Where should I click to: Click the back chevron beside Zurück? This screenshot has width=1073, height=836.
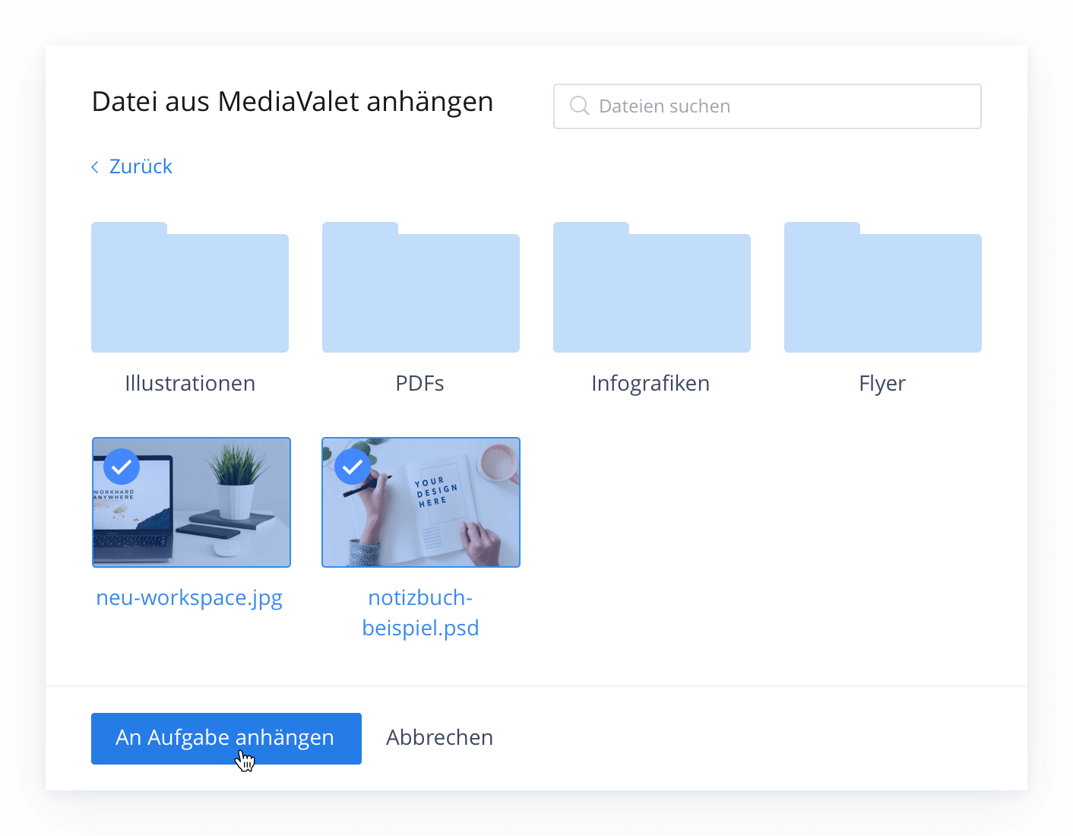coord(95,167)
